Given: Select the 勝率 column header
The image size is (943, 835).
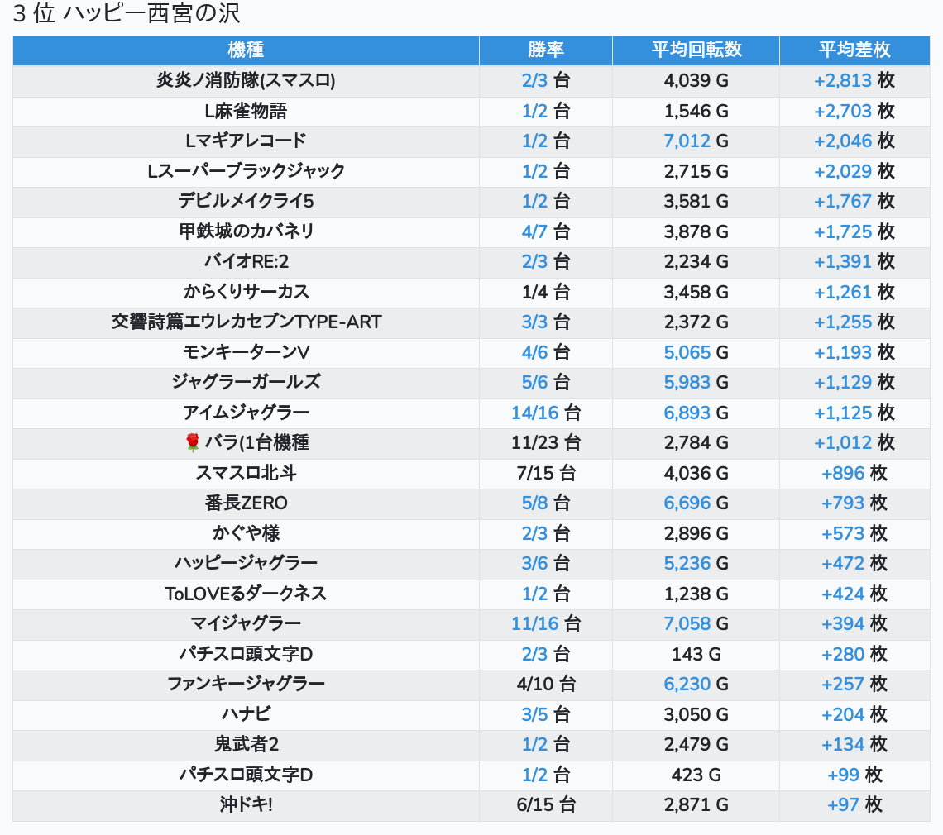Looking at the screenshot, I should pyautogui.click(x=546, y=50).
